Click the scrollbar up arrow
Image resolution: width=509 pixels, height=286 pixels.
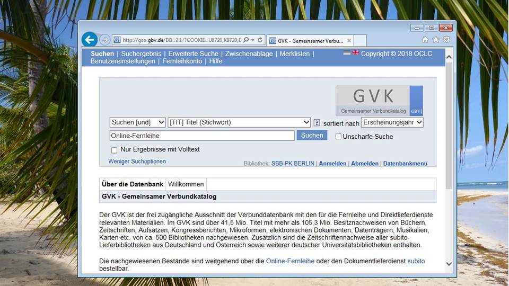(x=449, y=57)
